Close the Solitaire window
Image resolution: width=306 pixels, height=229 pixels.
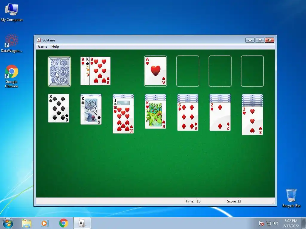coord(270,40)
